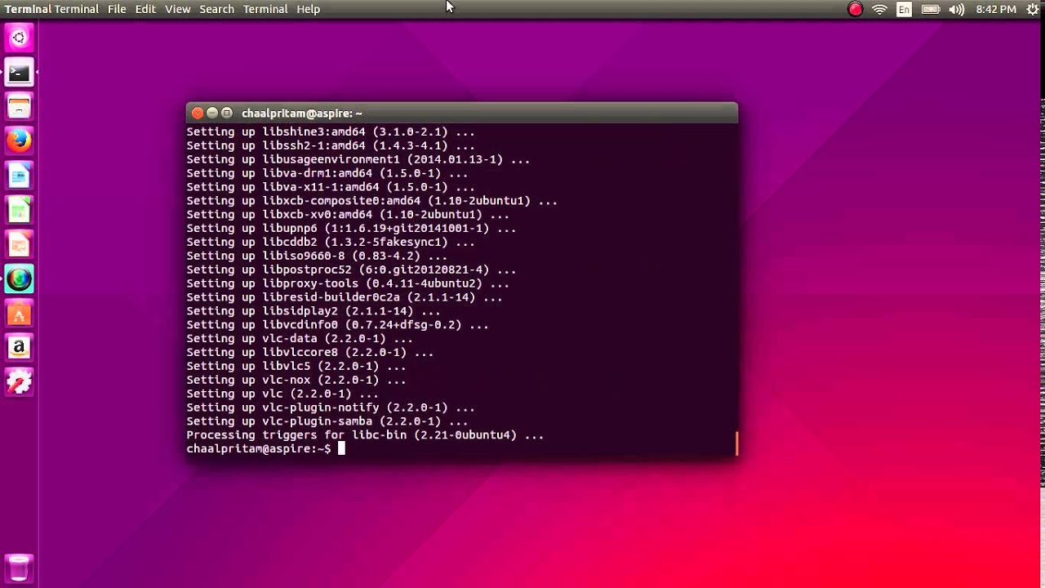
Task: Open the 8:42 PM clock menu
Action: (x=996, y=9)
